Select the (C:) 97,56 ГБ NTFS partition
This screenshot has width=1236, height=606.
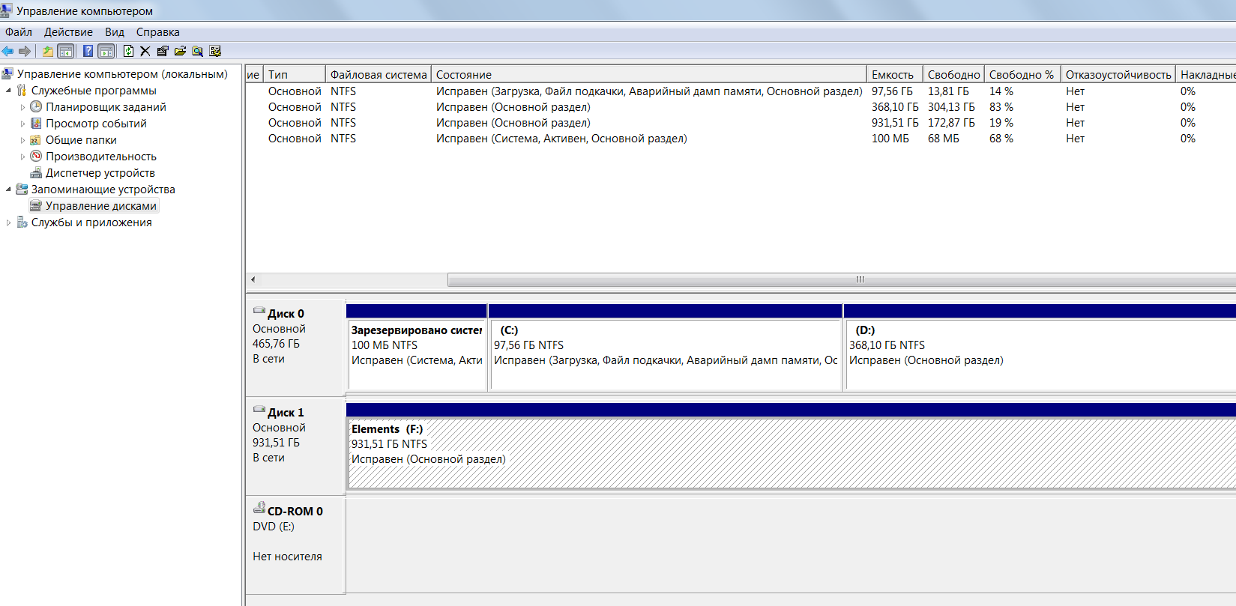pos(666,354)
